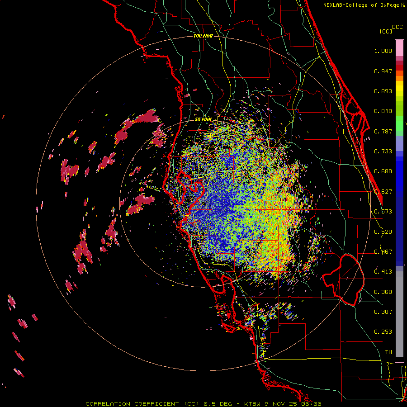The image size is (407, 407).
Task: Select the 50 NMI range ring label
Action: [x=203, y=119]
